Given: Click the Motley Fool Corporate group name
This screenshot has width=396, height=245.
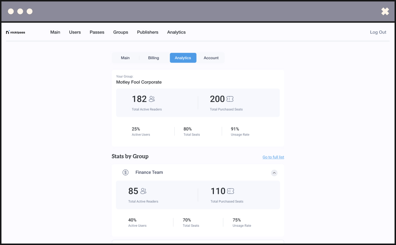Looking at the screenshot, I should [x=139, y=82].
